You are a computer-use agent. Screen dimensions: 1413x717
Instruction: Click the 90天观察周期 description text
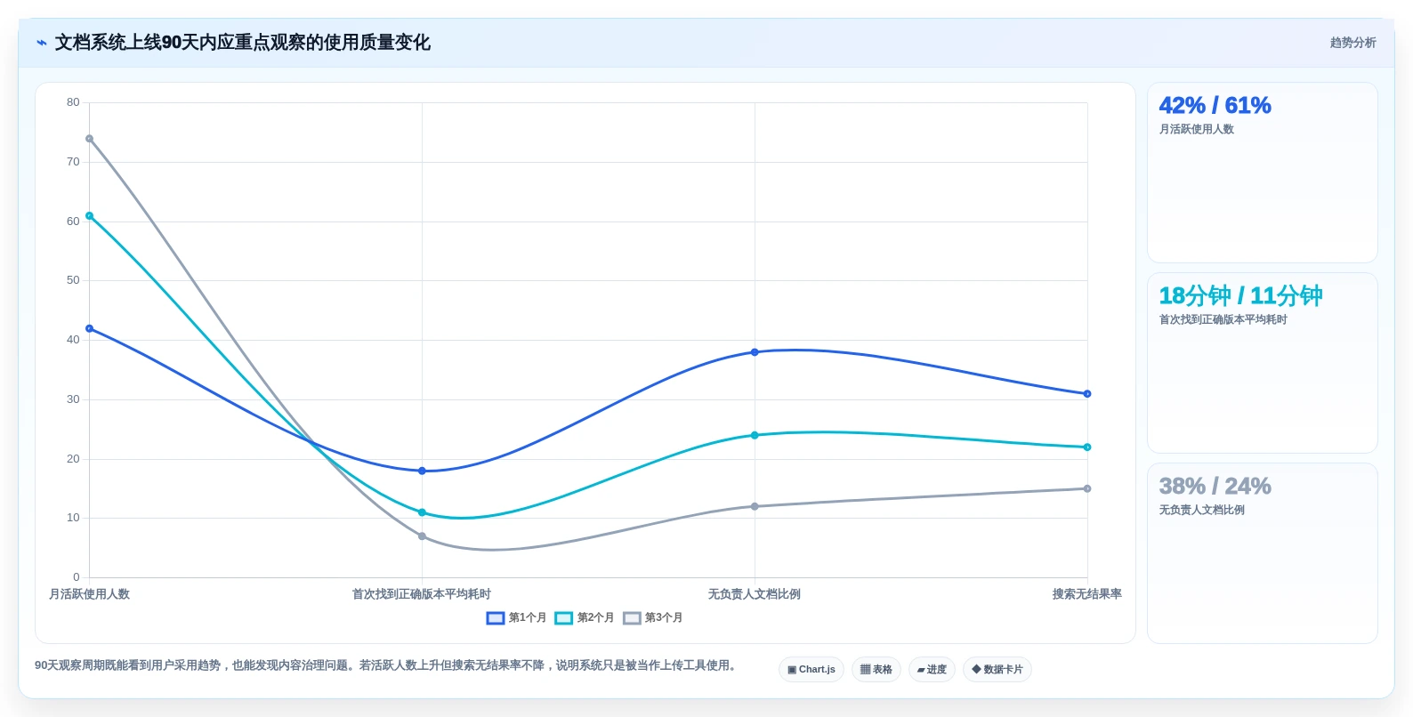click(x=387, y=665)
